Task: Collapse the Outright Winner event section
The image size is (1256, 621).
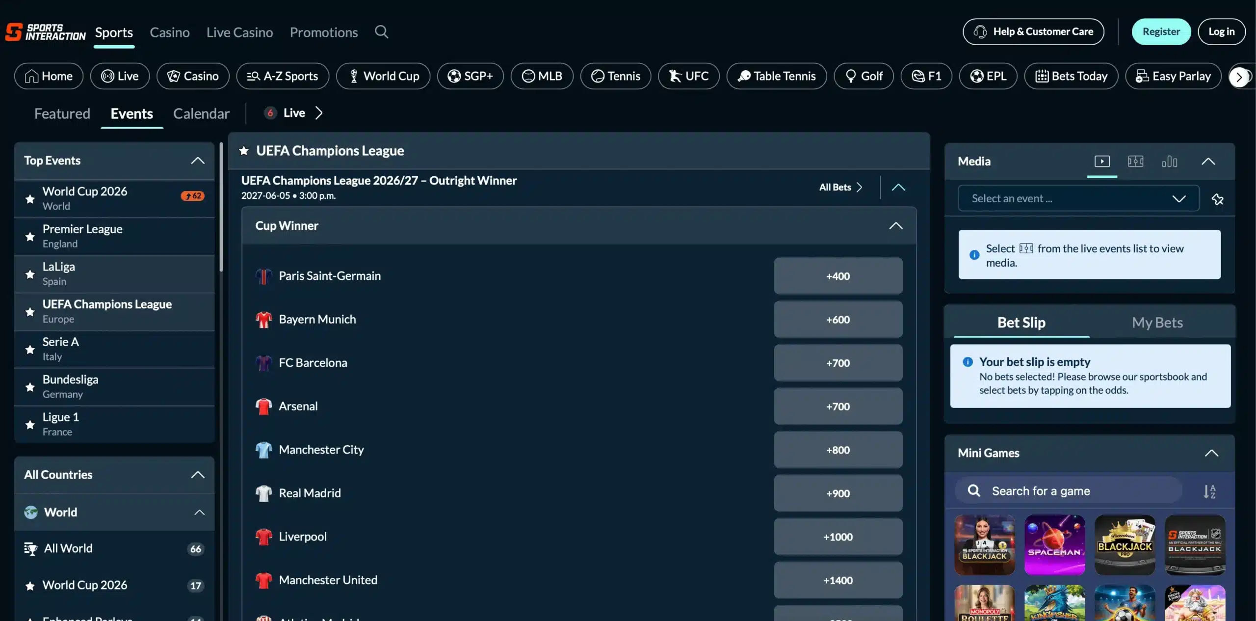Action: (898, 188)
